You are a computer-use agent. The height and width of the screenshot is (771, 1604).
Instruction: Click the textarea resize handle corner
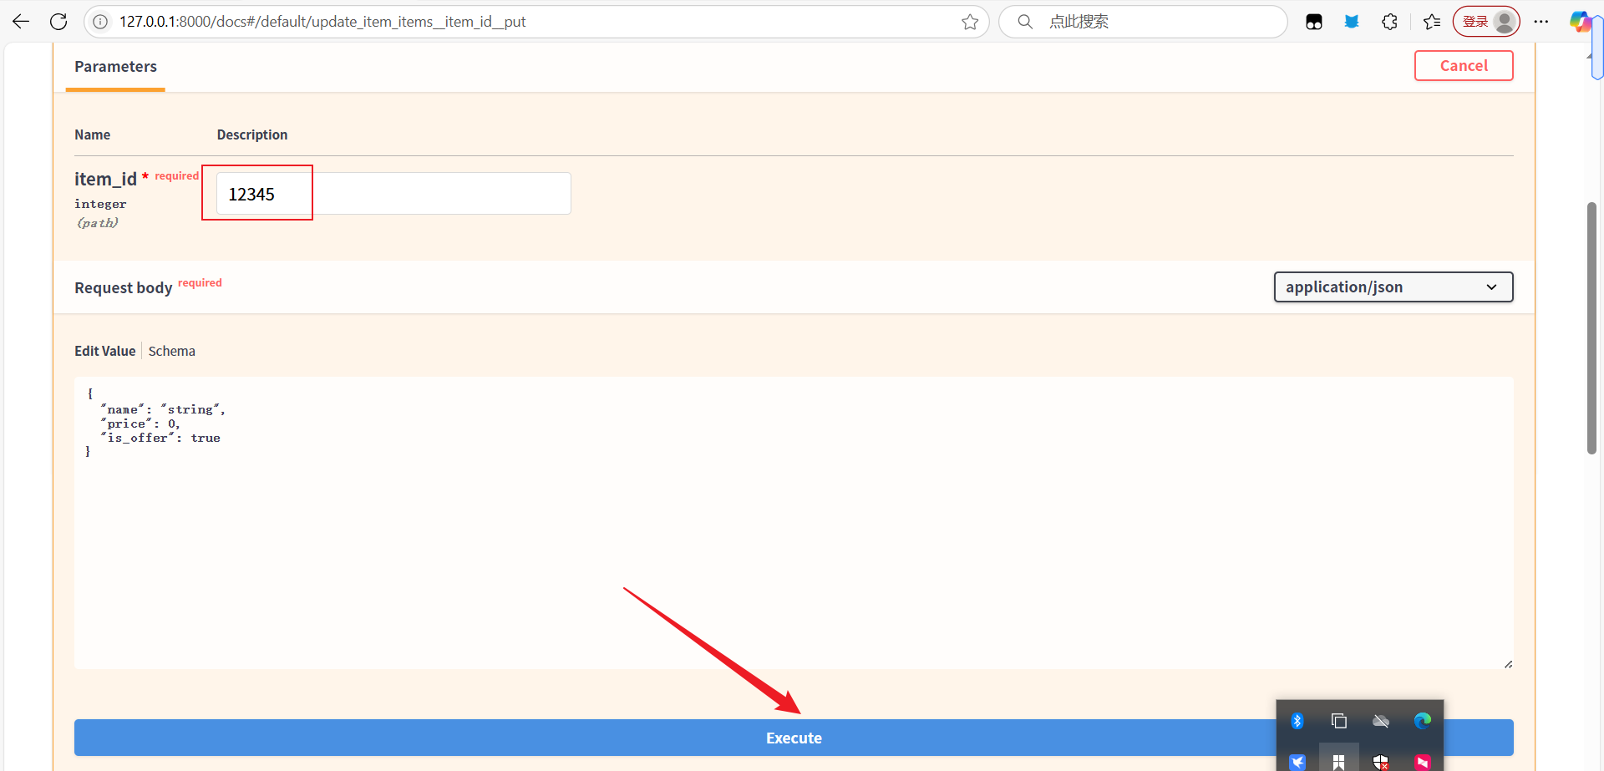[1508, 664]
